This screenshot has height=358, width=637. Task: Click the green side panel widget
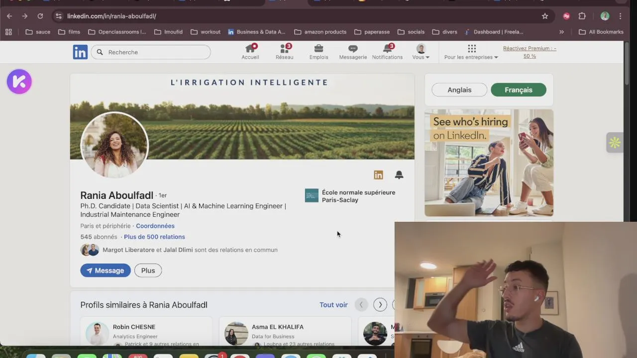pos(615,143)
